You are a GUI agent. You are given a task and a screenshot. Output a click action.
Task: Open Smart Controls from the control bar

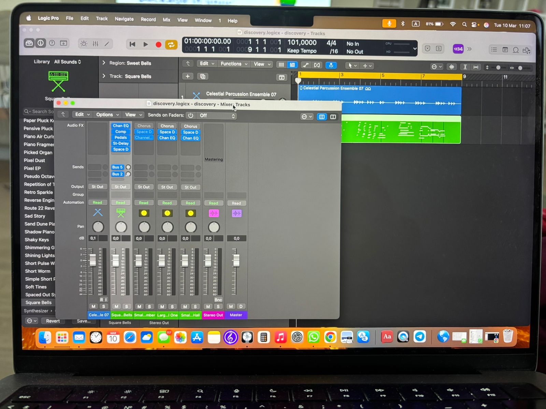[84, 44]
